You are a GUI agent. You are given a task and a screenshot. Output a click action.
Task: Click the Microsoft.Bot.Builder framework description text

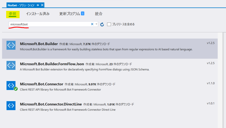tap(106, 49)
